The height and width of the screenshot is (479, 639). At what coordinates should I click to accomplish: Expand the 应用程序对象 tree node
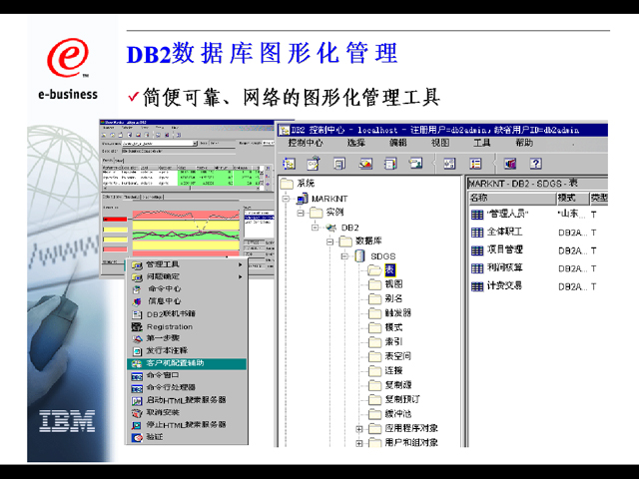(359, 428)
